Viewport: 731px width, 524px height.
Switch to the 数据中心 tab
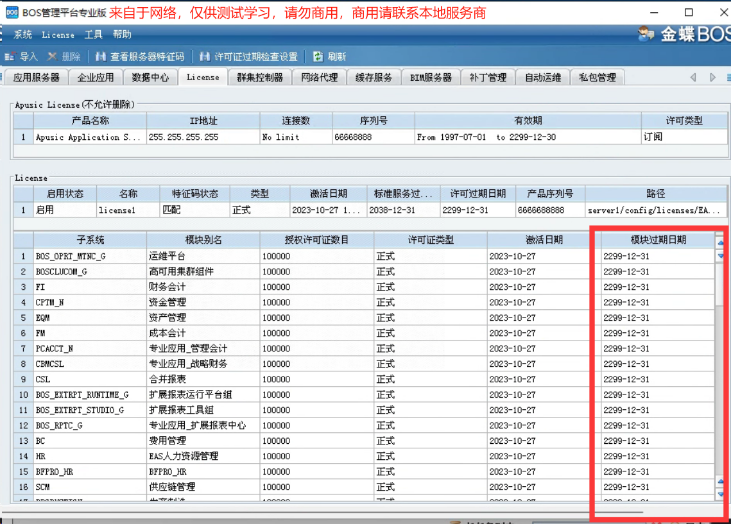(150, 78)
